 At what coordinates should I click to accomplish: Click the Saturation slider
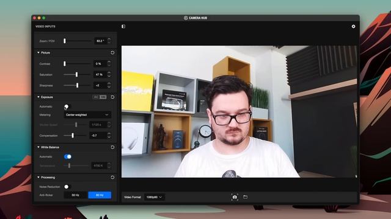[77, 74]
